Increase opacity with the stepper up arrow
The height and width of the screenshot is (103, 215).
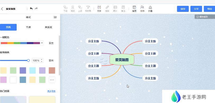[x=42, y=59]
